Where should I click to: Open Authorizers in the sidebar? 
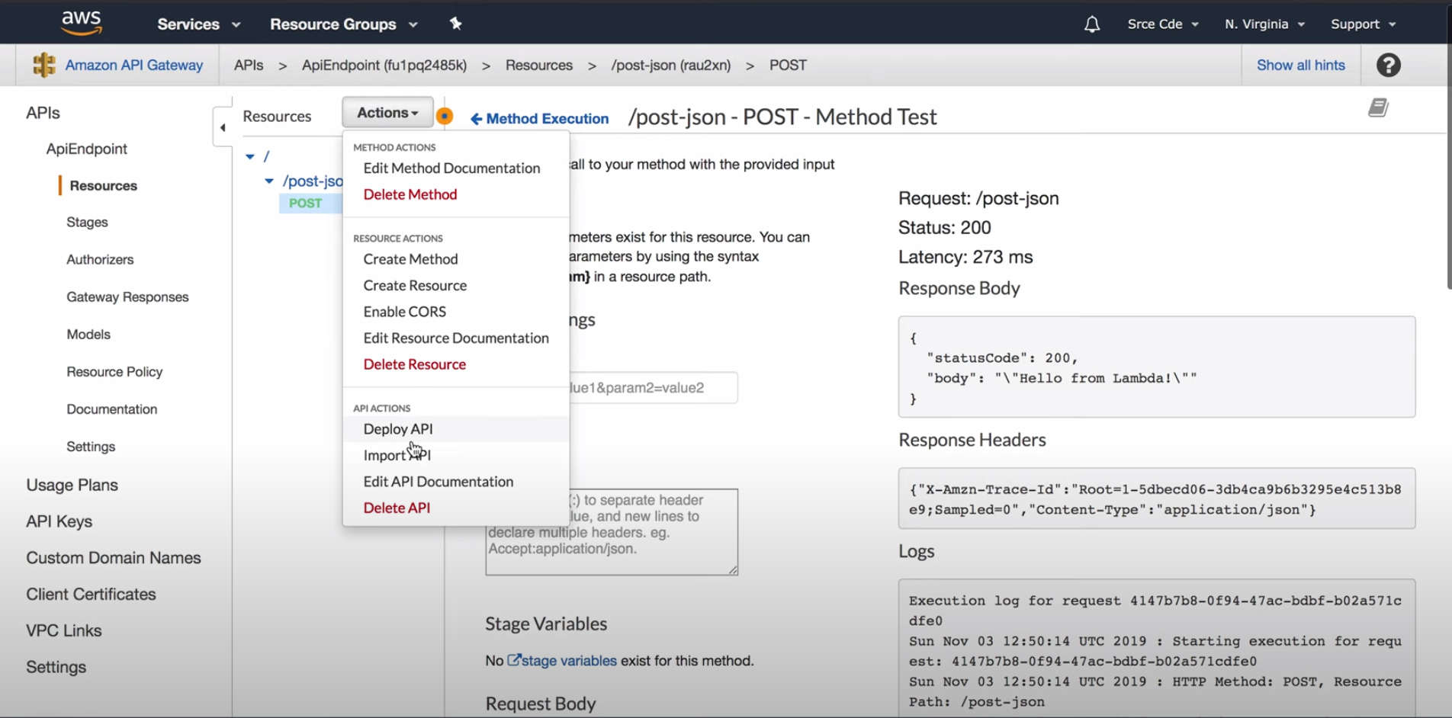pos(100,260)
